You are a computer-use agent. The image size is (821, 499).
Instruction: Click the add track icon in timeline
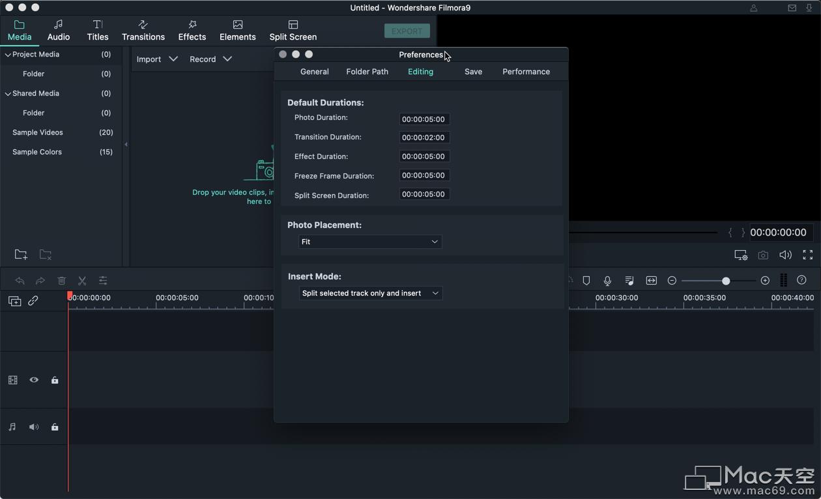click(14, 301)
